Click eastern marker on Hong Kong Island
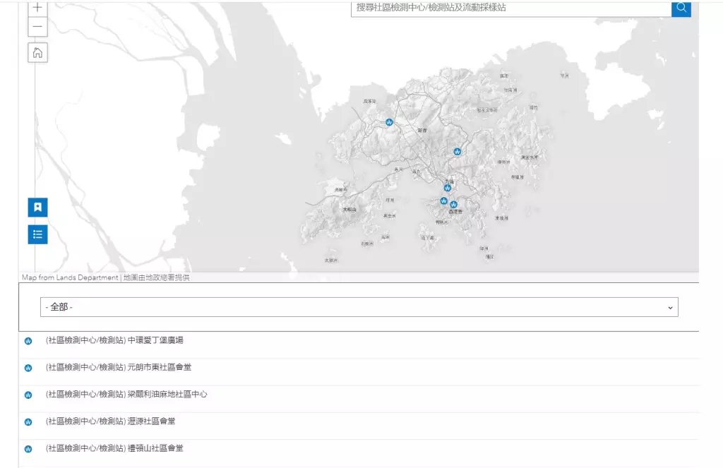The width and height of the screenshot is (723, 468). (454, 205)
